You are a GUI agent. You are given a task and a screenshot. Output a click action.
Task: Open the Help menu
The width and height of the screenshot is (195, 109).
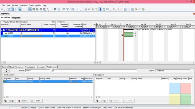[x=44, y=5]
